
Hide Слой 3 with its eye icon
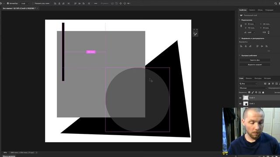coord(240,104)
